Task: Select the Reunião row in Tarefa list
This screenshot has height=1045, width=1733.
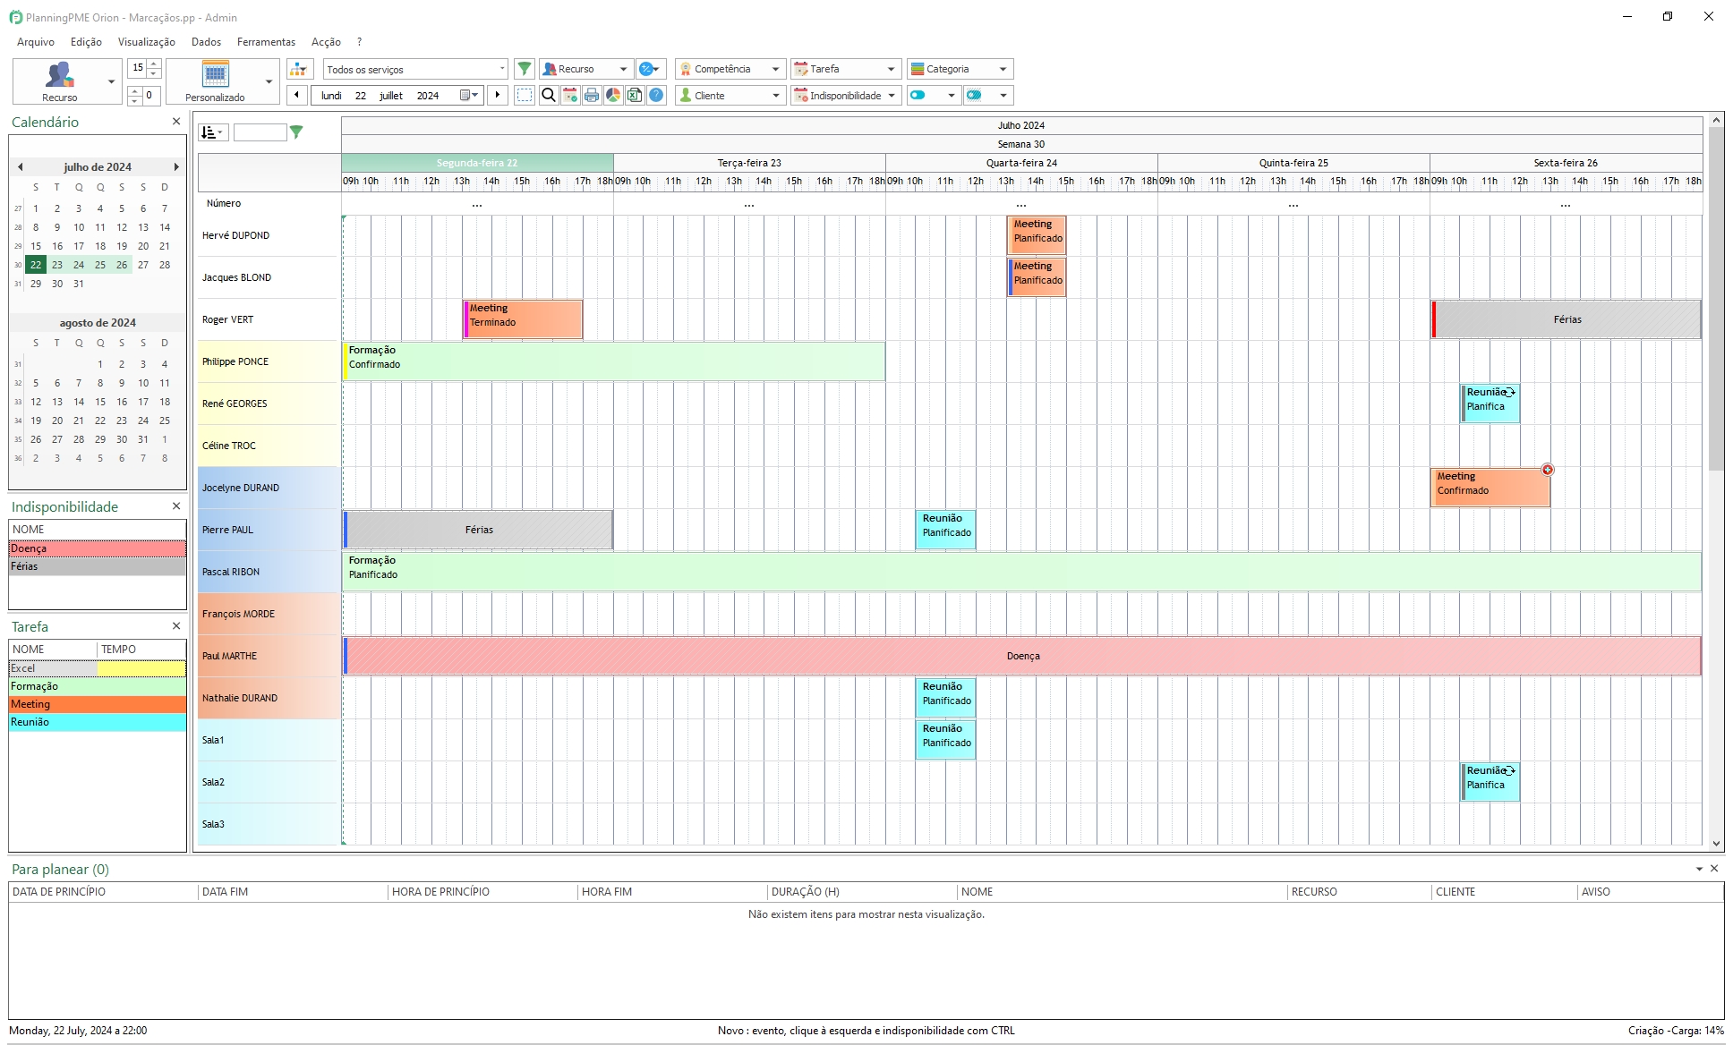Action: click(98, 722)
